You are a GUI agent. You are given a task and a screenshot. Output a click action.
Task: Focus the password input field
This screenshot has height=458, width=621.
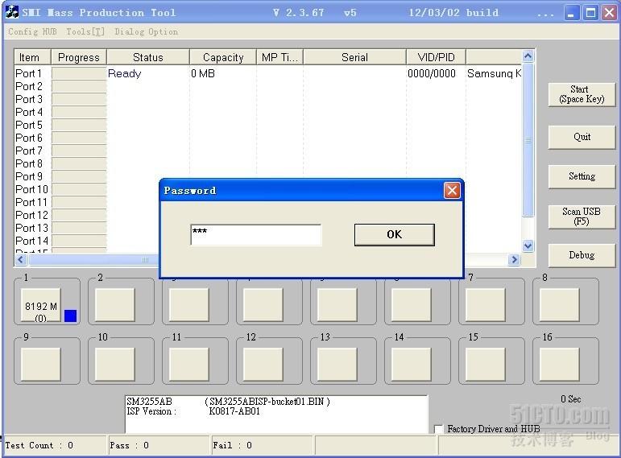255,235
